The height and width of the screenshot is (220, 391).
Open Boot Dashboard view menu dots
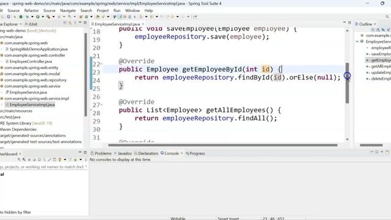click(86, 159)
